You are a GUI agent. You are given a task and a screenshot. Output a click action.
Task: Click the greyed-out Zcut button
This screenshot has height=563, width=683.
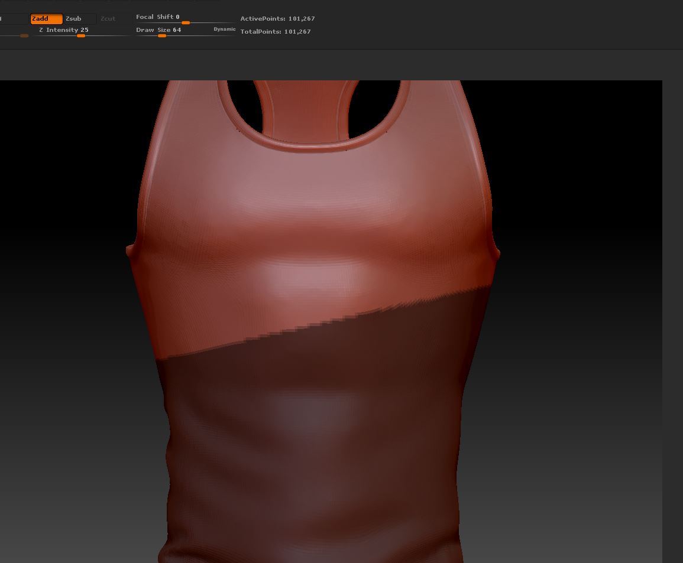tap(108, 19)
